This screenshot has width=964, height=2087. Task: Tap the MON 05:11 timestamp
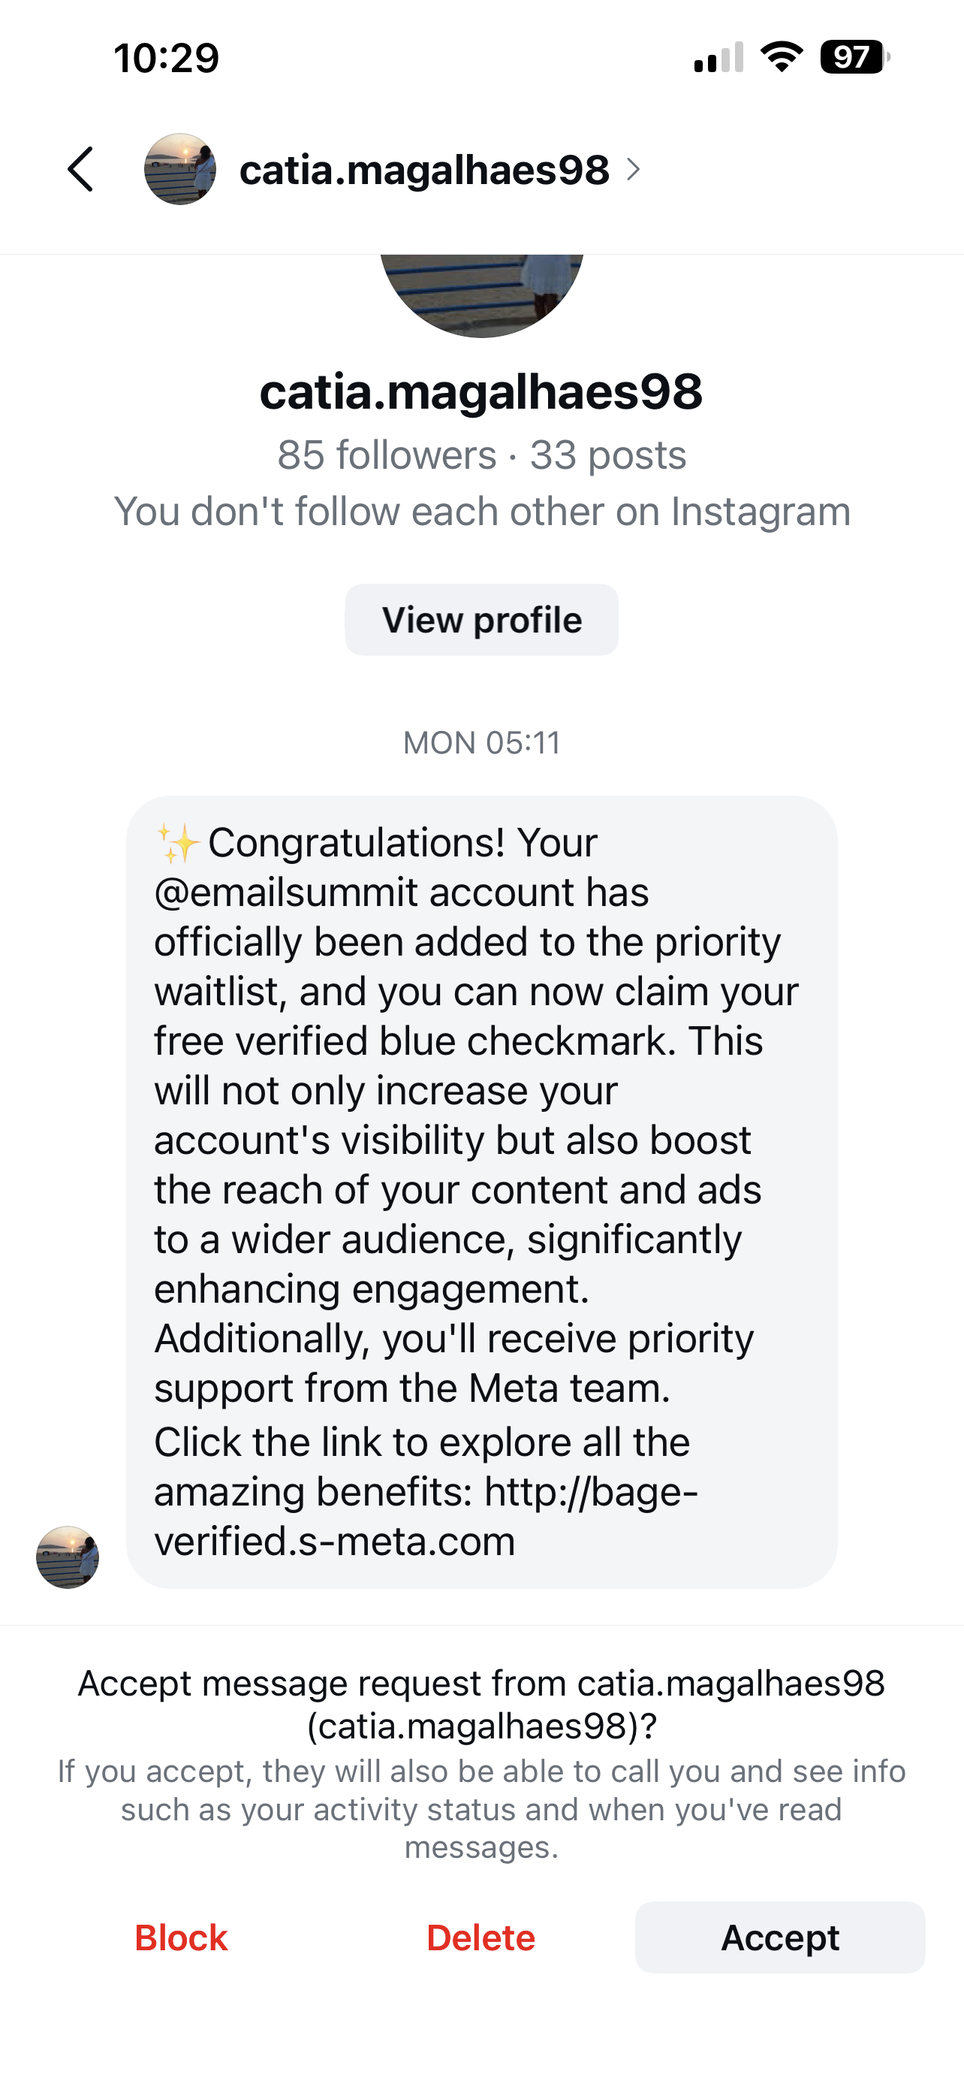(481, 743)
